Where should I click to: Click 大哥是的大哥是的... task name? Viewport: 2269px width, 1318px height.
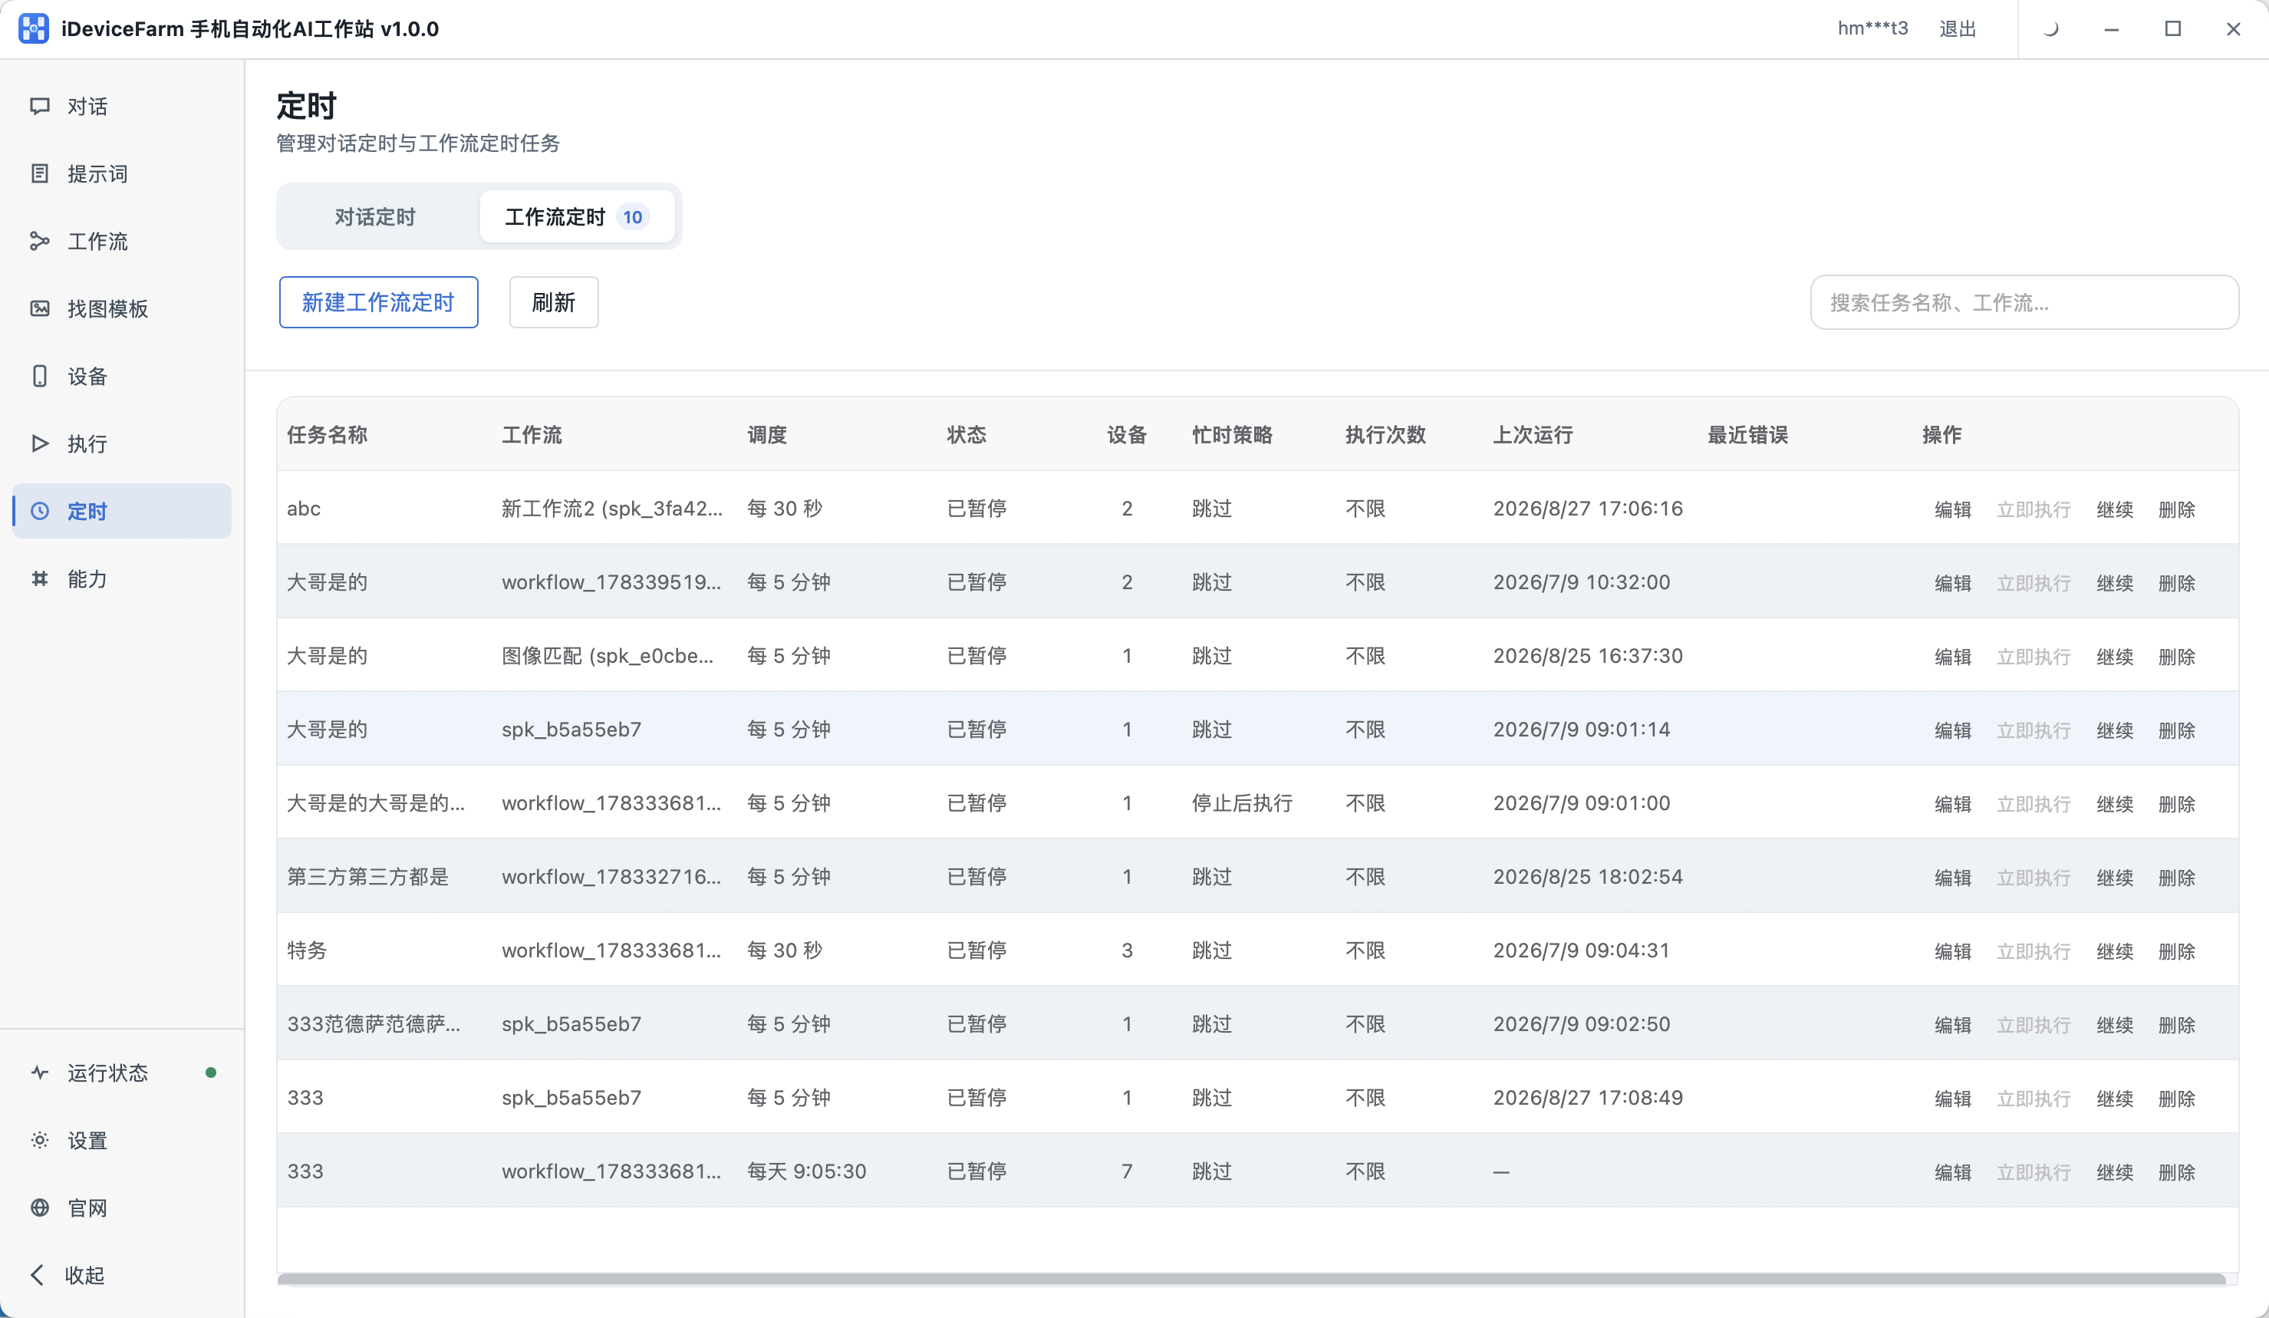377,803
